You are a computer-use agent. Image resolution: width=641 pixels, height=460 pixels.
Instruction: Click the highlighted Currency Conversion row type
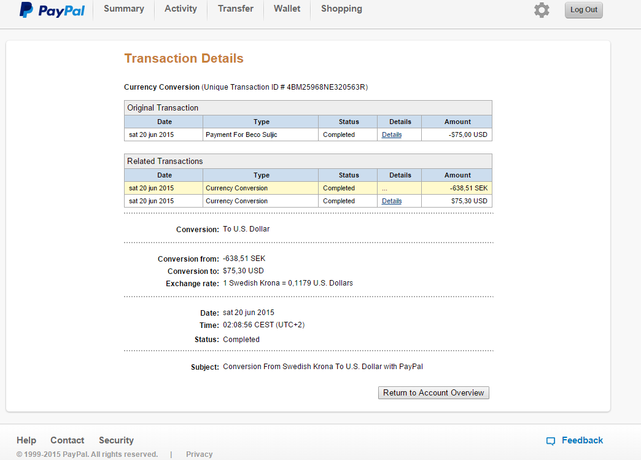coord(260,188)
